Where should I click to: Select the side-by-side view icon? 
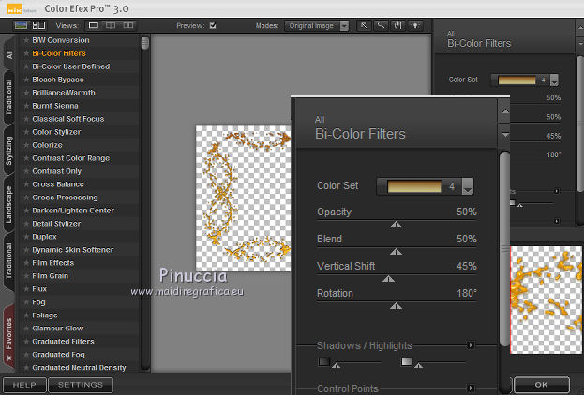128,25
